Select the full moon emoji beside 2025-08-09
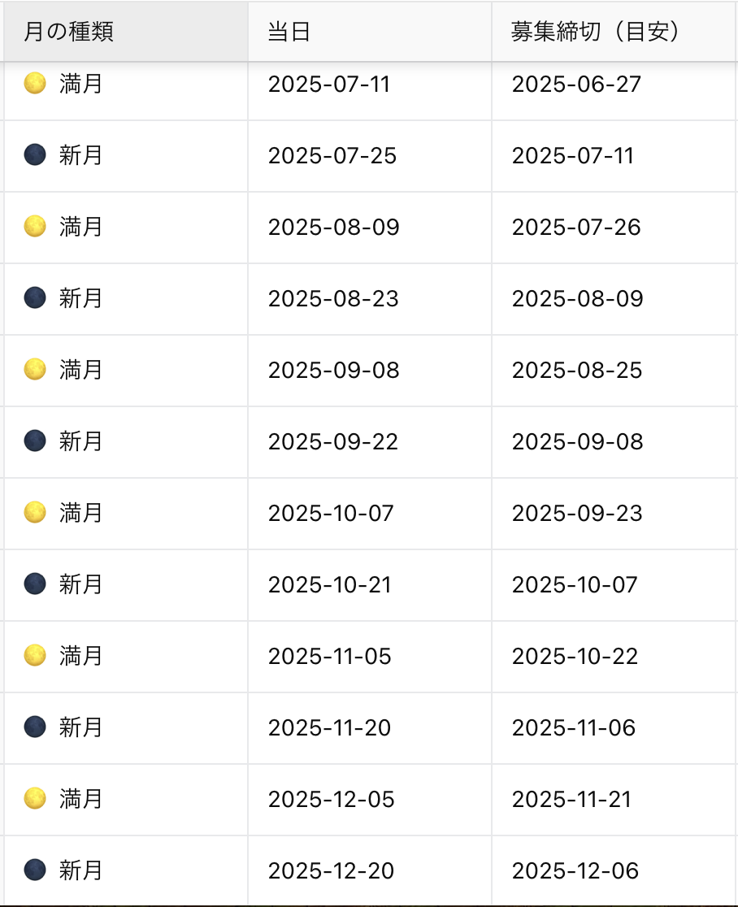This screenshot has width=738, height=907. pos(35,226)
